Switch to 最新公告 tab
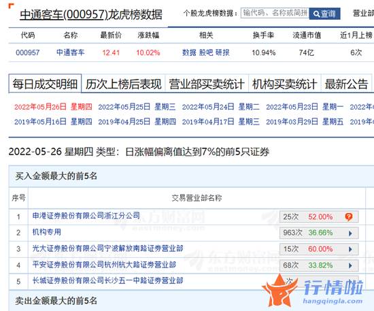 [346, 84]
